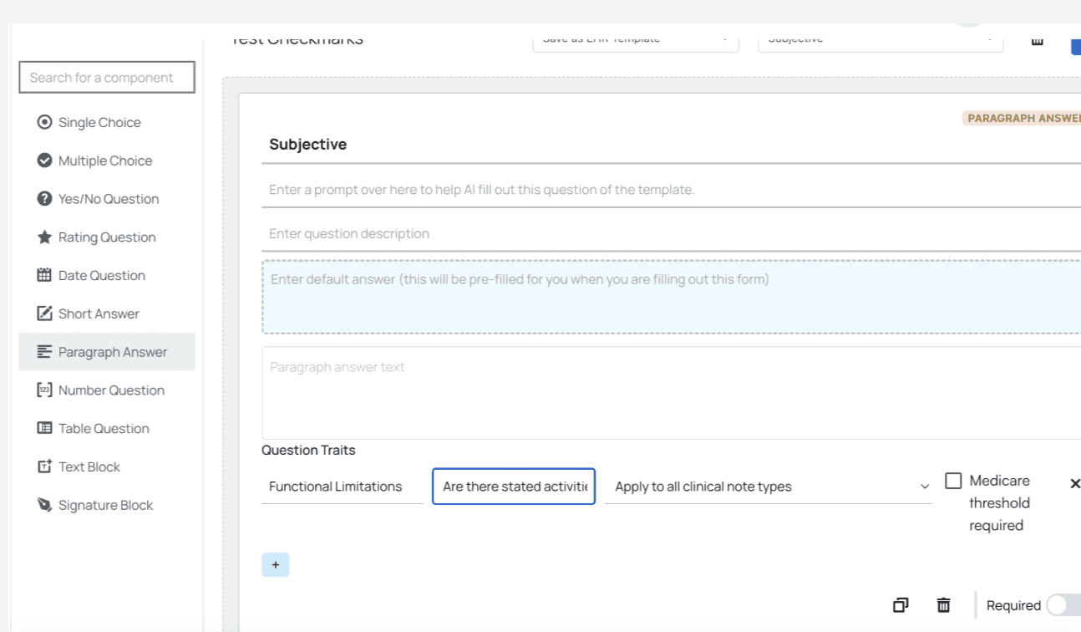
Task: Delete the question with trash icon
Action: click(943, 605)
